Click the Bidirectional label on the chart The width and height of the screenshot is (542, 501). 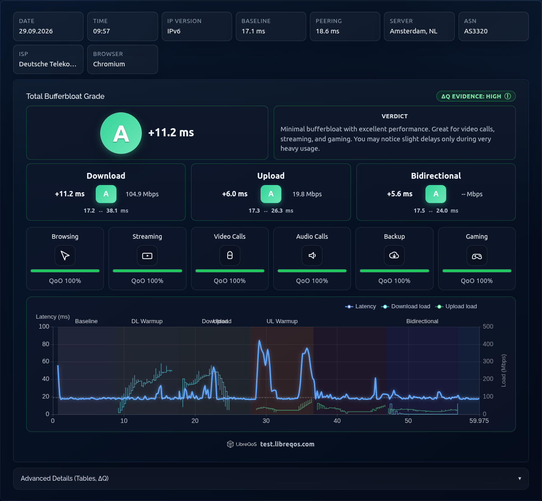point(422,321)
